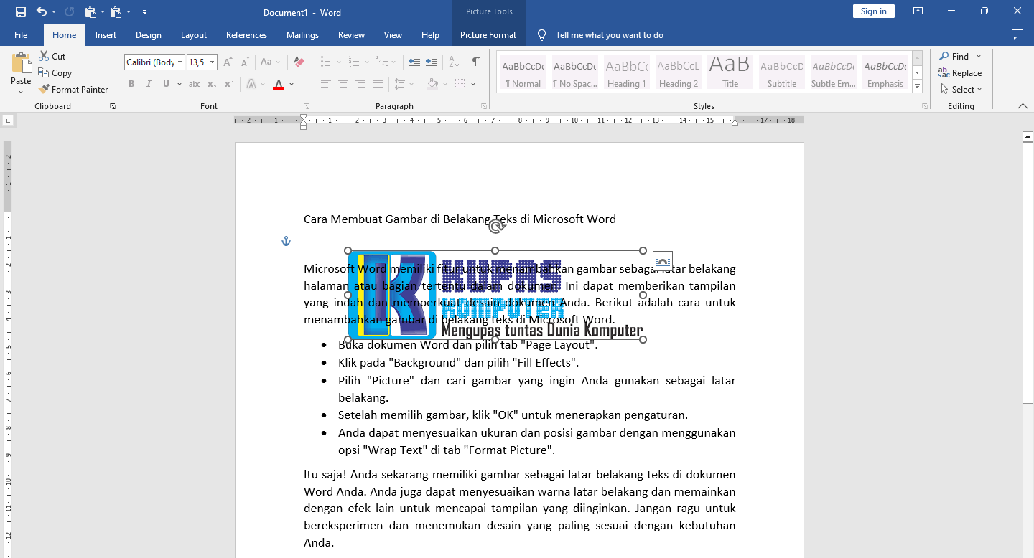Screen dimensions: 1034x558
Task: Toggle Superscript formatting
Action: coord(229,84)
